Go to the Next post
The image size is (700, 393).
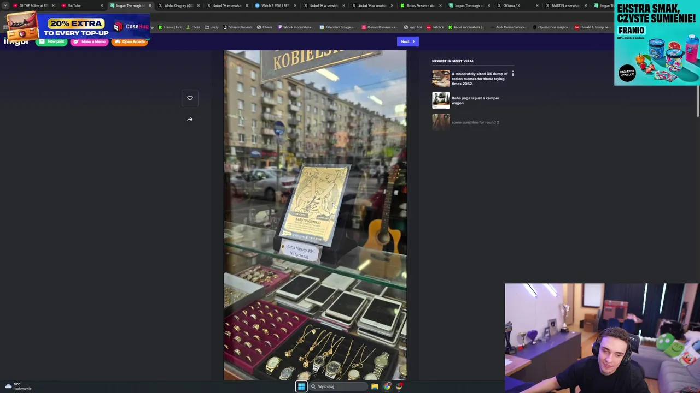tap(407, 41)
